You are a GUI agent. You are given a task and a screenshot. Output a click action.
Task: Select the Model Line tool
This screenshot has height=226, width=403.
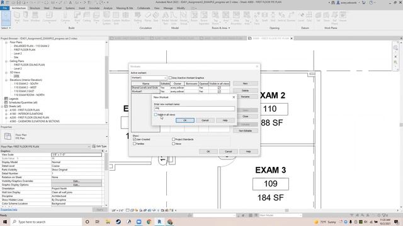point(174,18)
